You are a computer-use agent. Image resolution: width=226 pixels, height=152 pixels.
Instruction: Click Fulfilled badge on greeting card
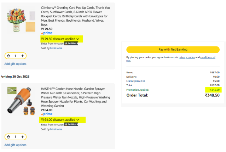click(x=70, y=44)
